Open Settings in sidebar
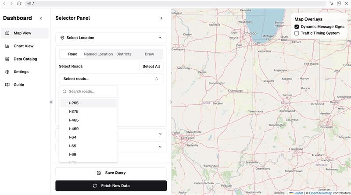Image resolution: width=351 pixels, height=195 pixels. 25,72
